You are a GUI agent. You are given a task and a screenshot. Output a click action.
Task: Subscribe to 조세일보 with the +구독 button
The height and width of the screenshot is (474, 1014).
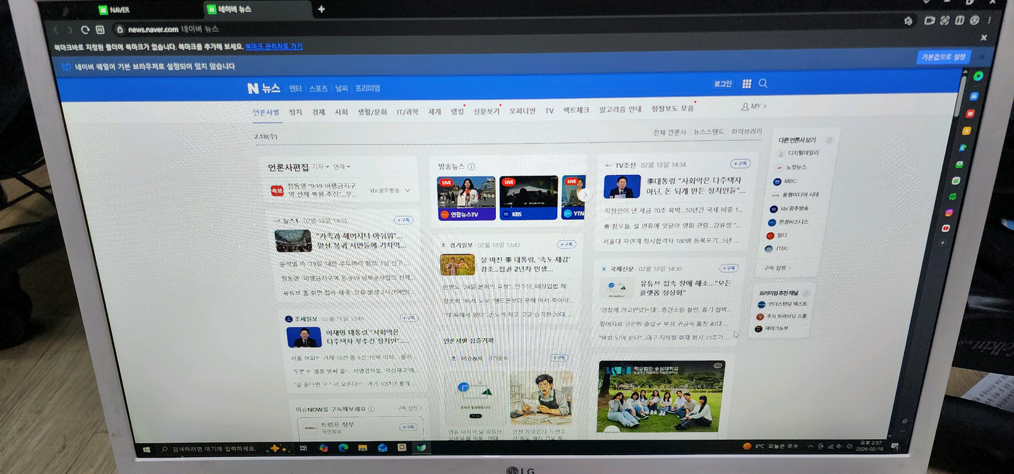[409, 318]
